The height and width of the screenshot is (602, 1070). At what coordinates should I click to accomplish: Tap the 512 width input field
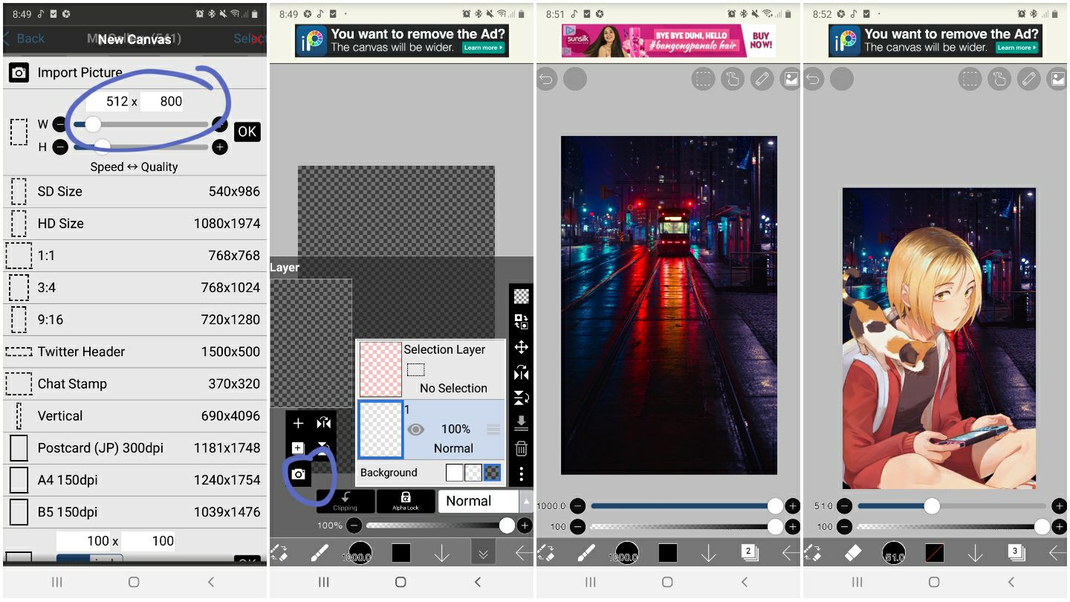pos(108,102)
